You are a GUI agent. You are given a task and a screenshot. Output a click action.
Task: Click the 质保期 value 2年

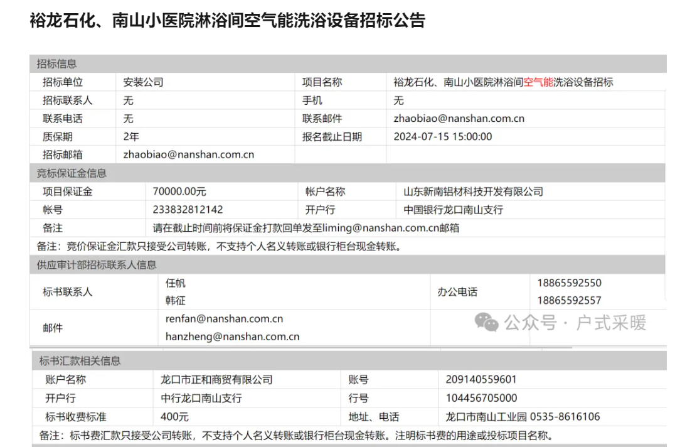(x=131, y=136)
